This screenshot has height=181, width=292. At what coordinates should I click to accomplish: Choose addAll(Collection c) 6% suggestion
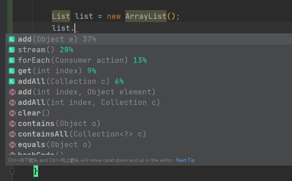click(149, 82)
